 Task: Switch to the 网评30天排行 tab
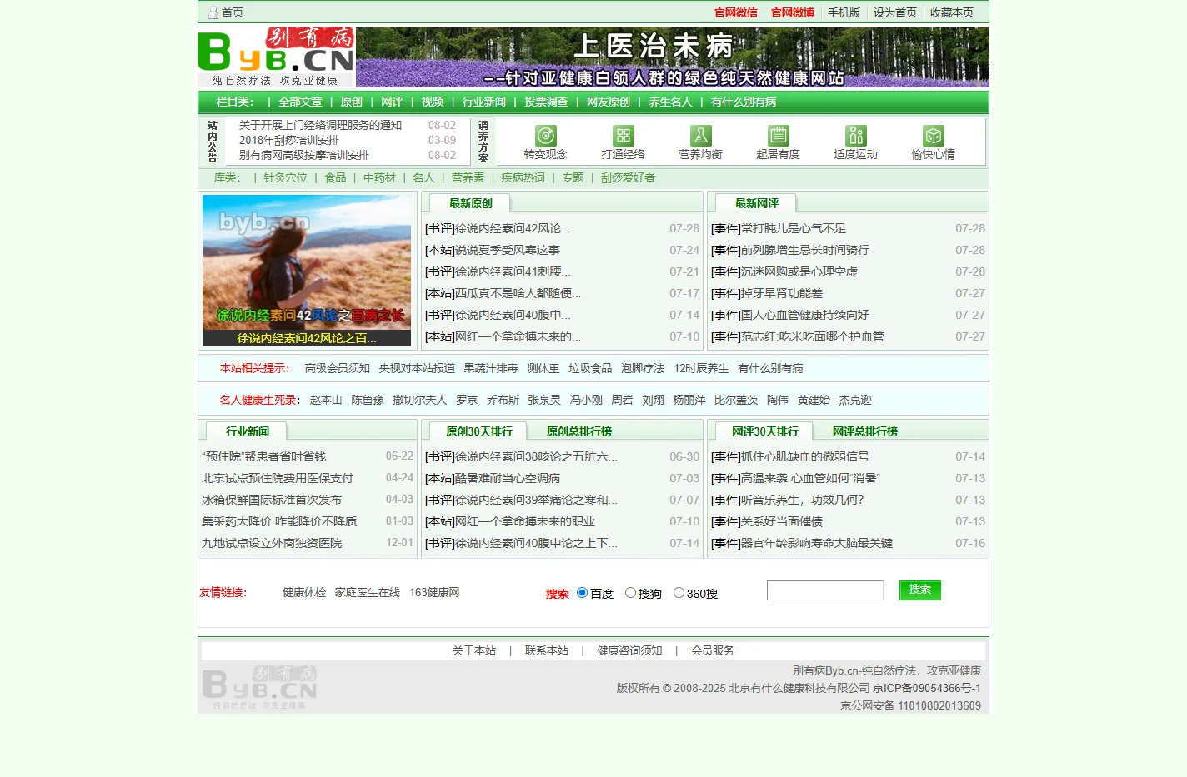[764, 431]
